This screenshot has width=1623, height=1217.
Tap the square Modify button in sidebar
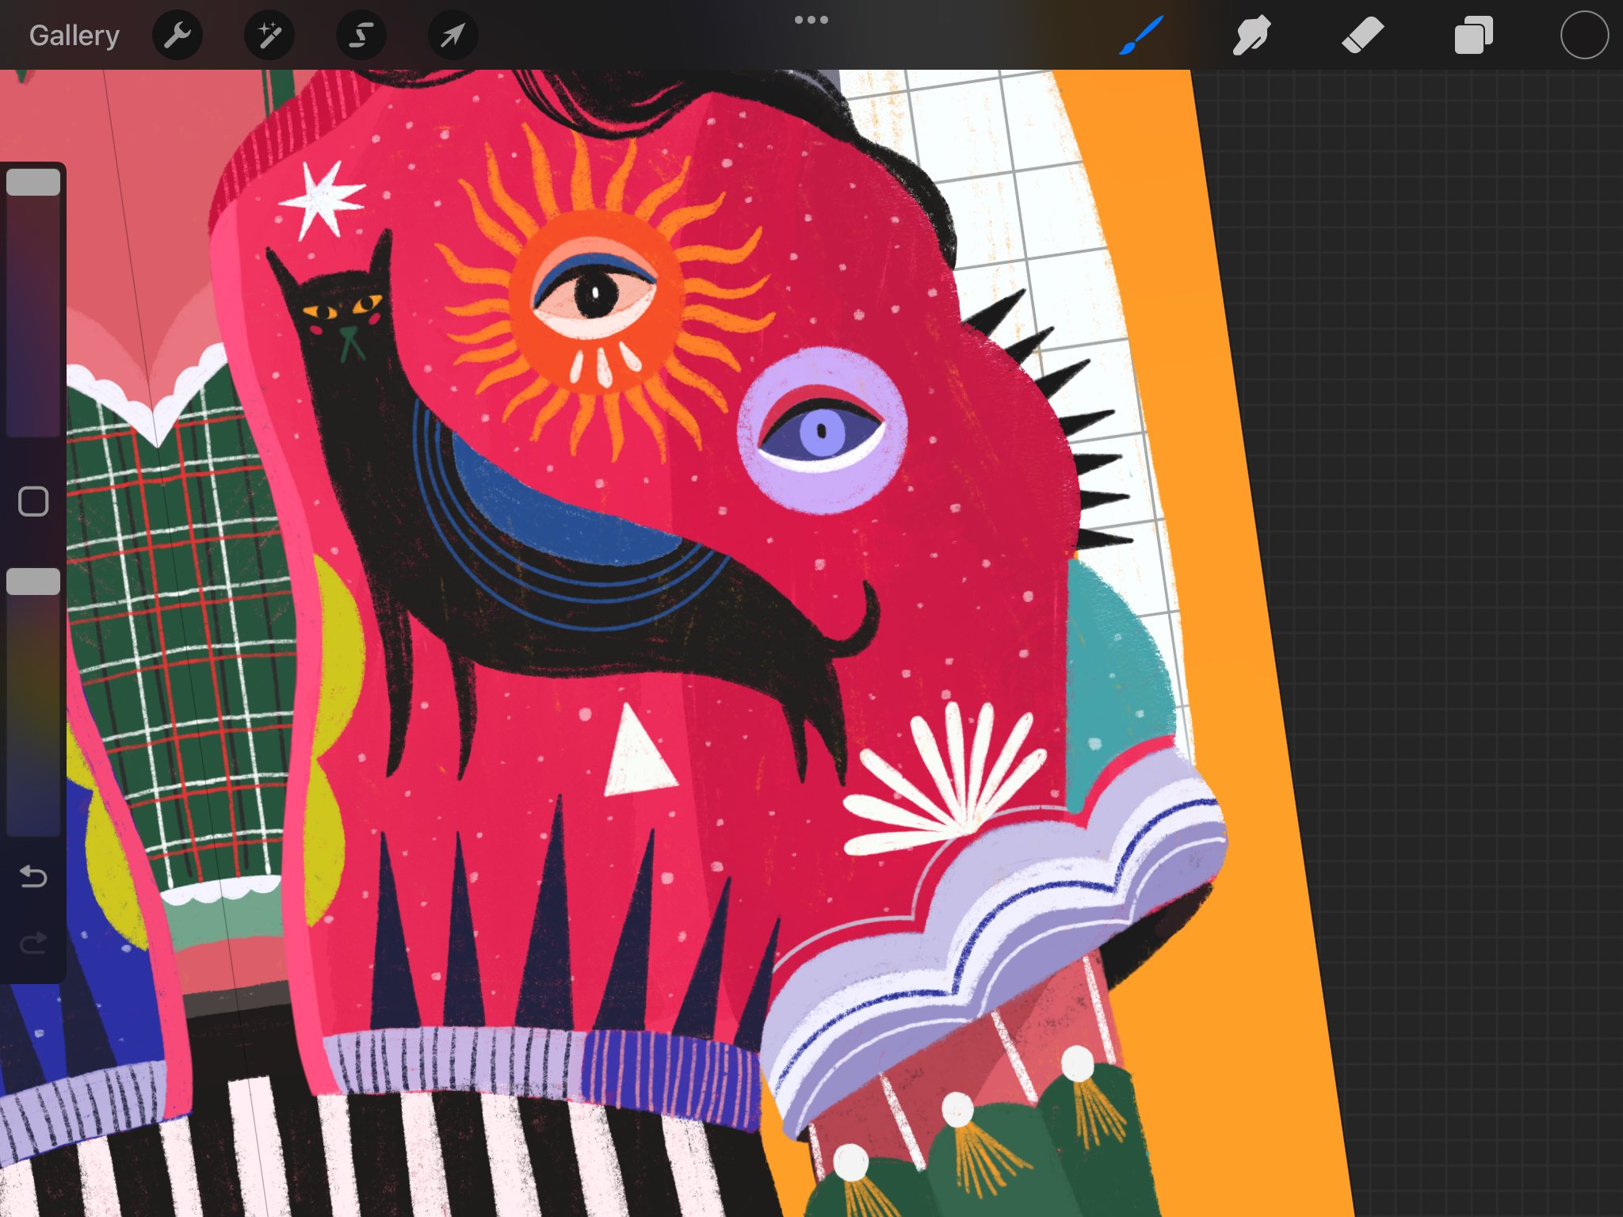tap(33, 502)
